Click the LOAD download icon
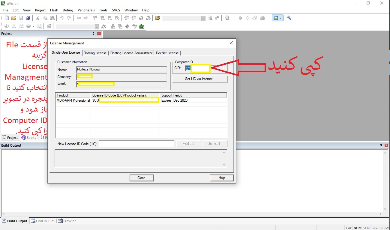390x230 pixels. click(x=49, y=26)
